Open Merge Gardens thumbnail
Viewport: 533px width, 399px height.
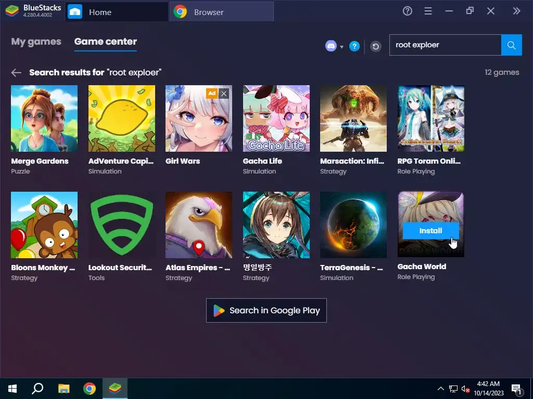tap(44, 118)
